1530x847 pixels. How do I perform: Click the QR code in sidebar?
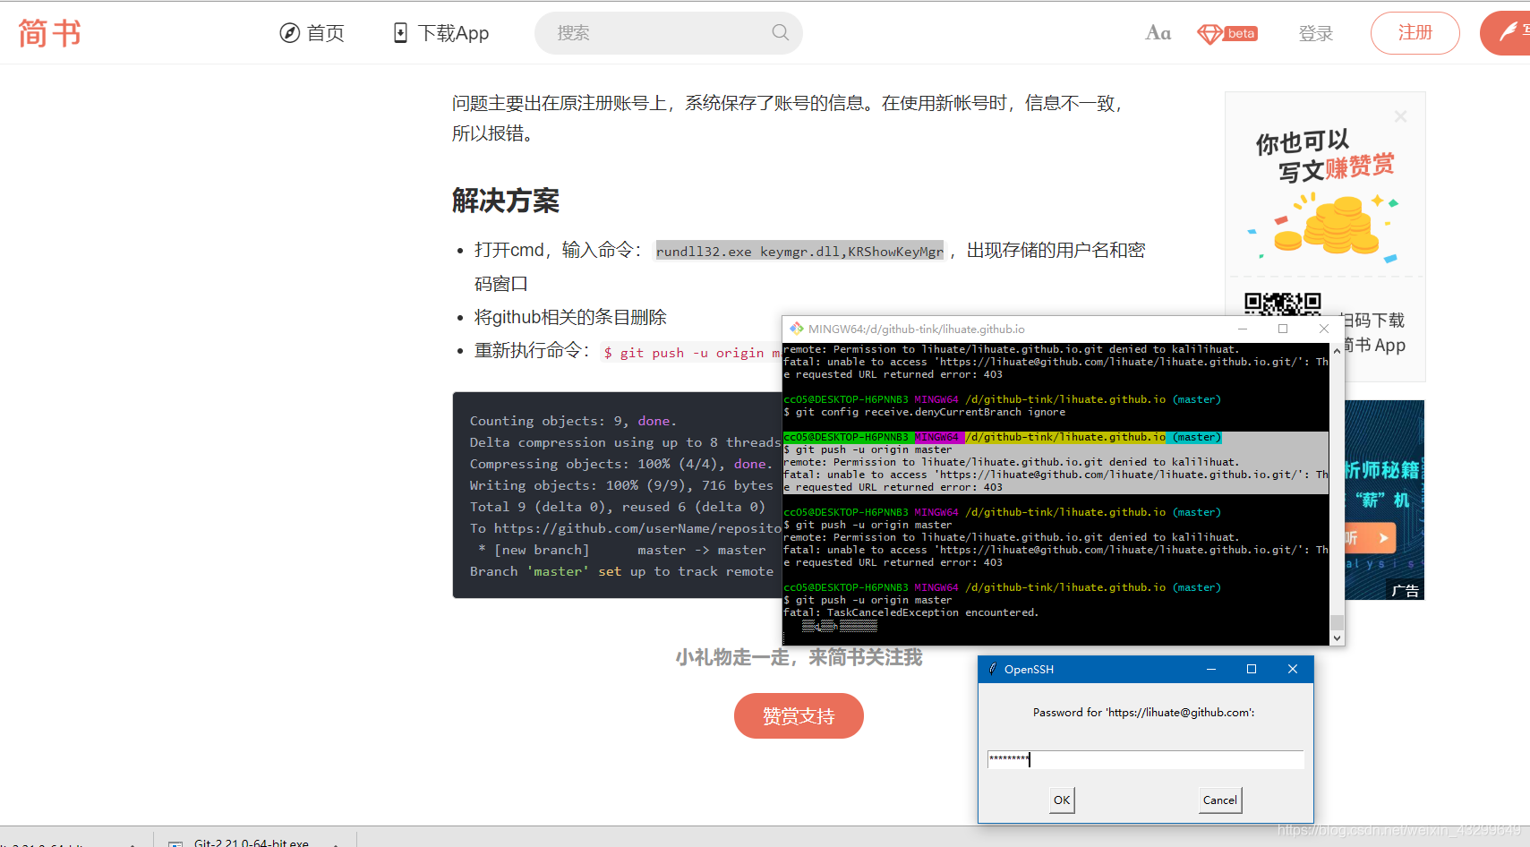click(1282, 304)
